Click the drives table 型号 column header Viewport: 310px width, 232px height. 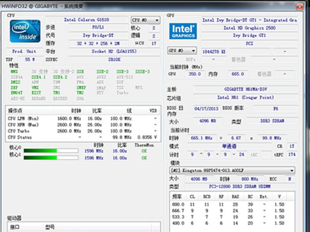[x=97, y=227]
